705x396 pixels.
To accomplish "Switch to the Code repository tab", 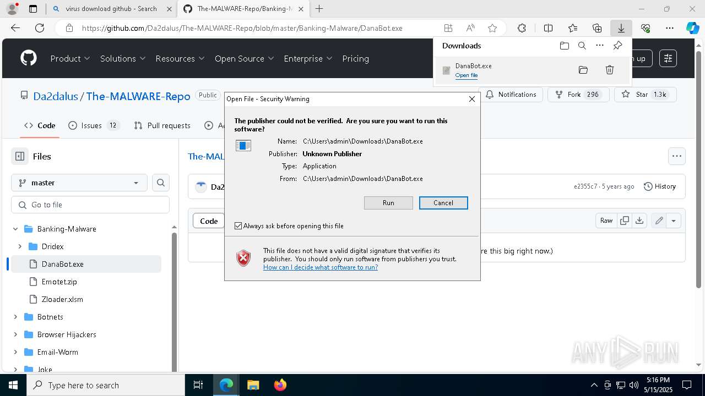I will pos(40,125).
